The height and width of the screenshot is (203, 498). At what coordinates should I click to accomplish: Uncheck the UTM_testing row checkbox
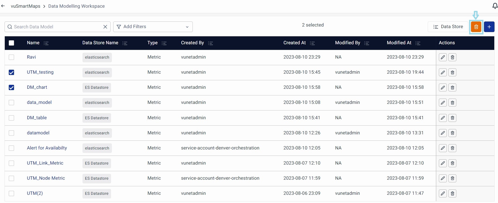11,72
